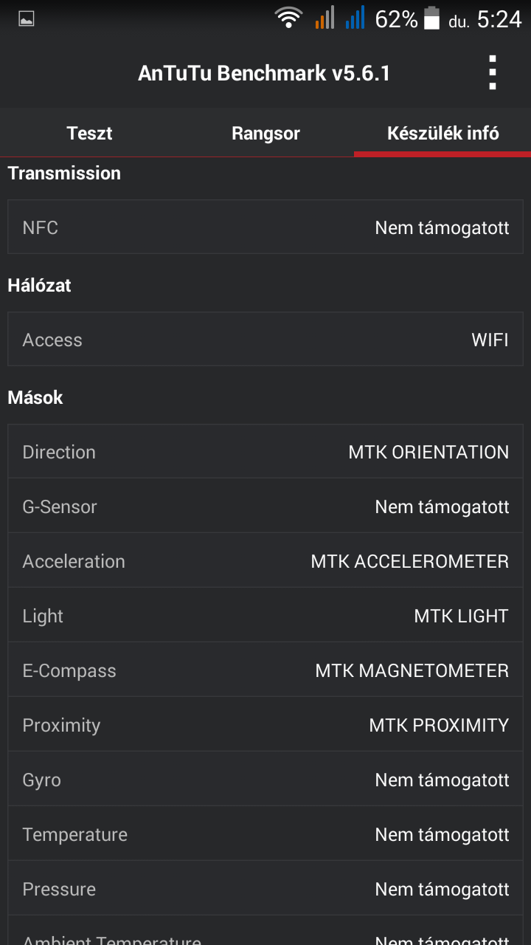Select the Gyro row
The image size is (531, 945).
click(x=265, y=780)
